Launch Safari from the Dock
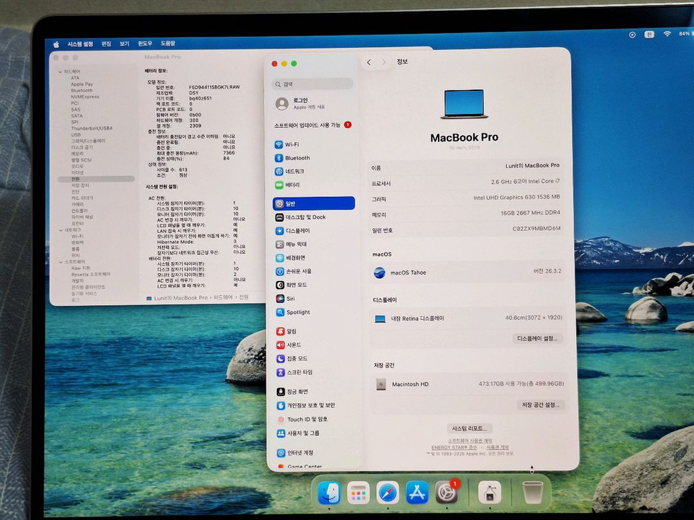This screenshot has height=520, width=694. (x=387, y=494)
